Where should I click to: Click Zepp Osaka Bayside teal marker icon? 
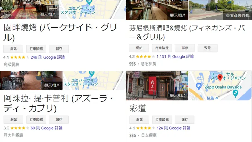click(x=235, y=94)
